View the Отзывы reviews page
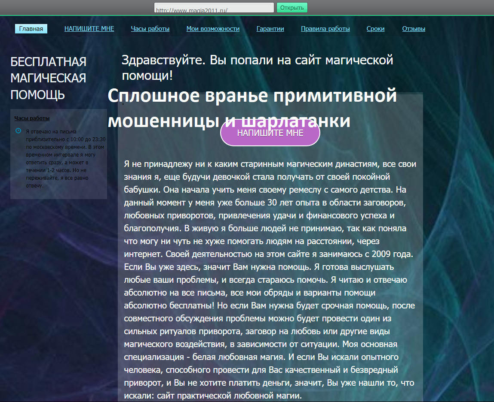Image resolution: width=494 pixels, height=402 pixels. click(414, 29)
